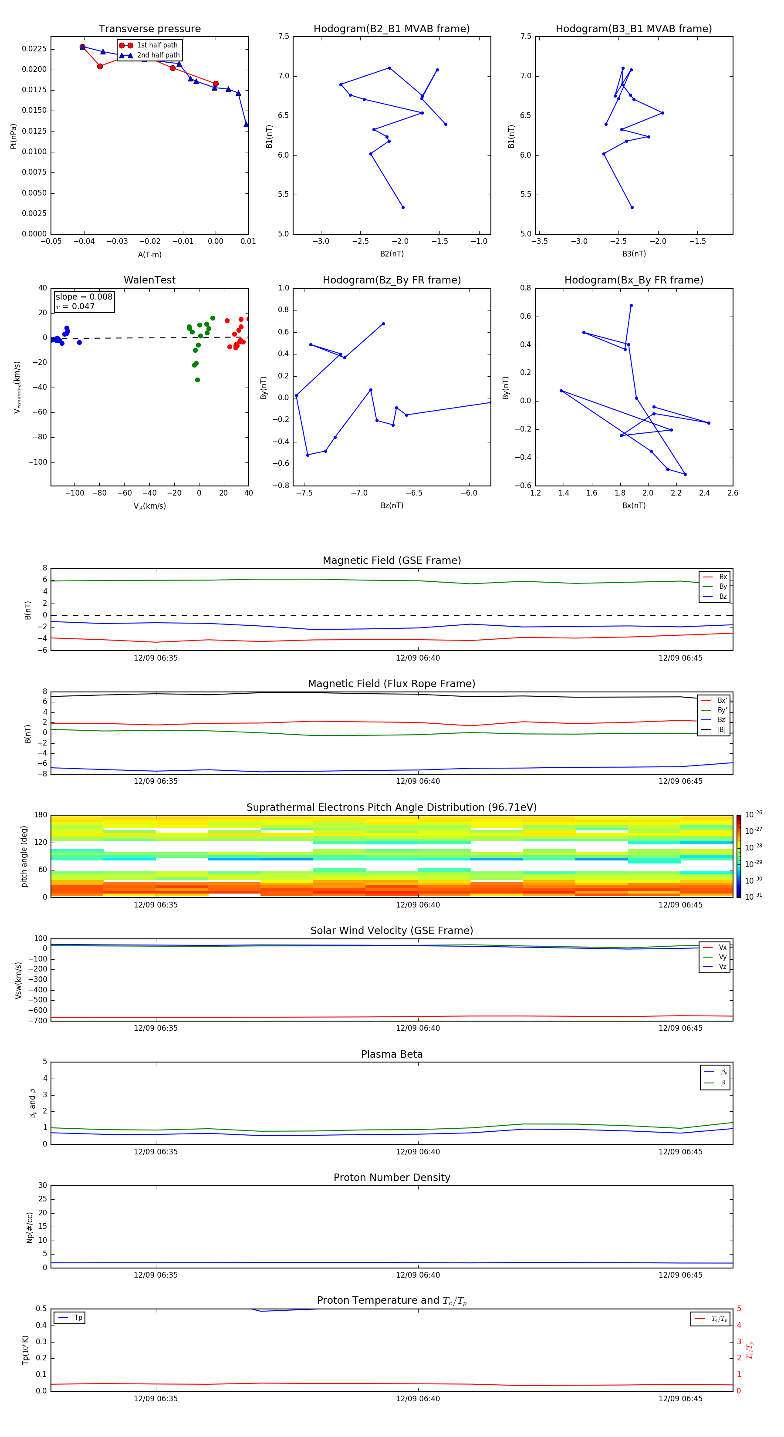Screen dimensions: 784x1437
Task: Click '12/09 06:40' under the GSE magnetic field plot
Action: [x=418, y=658]
